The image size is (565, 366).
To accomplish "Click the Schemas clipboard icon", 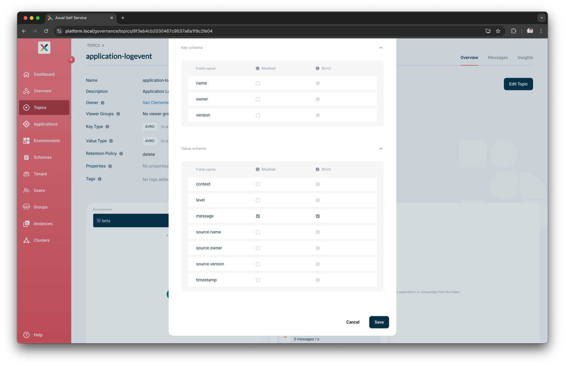I will [26, 157].
